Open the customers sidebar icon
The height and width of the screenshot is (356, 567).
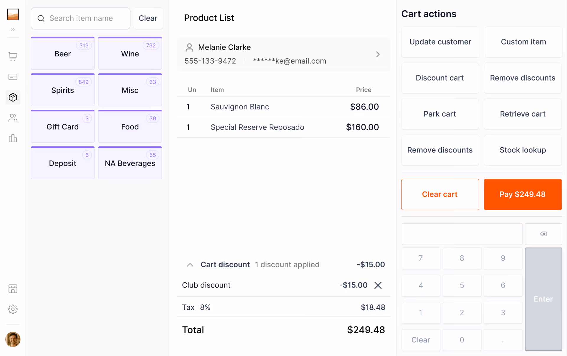point(13,118)
